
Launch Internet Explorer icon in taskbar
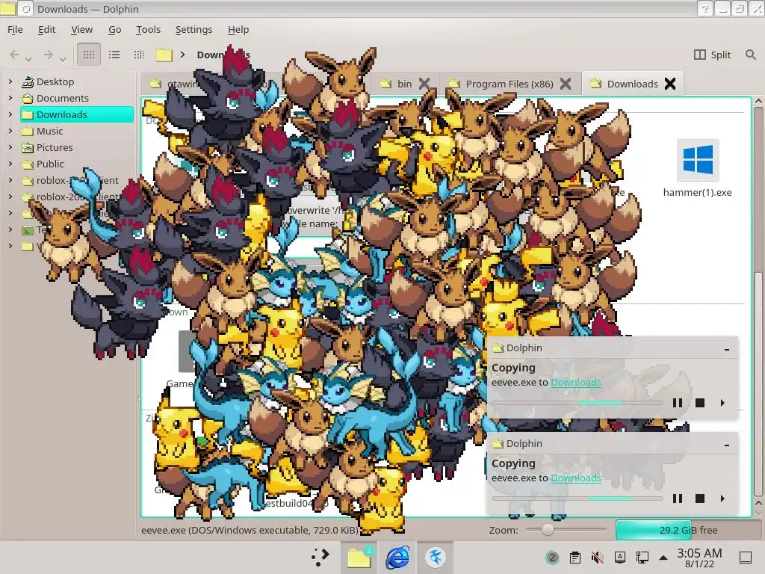397,558
